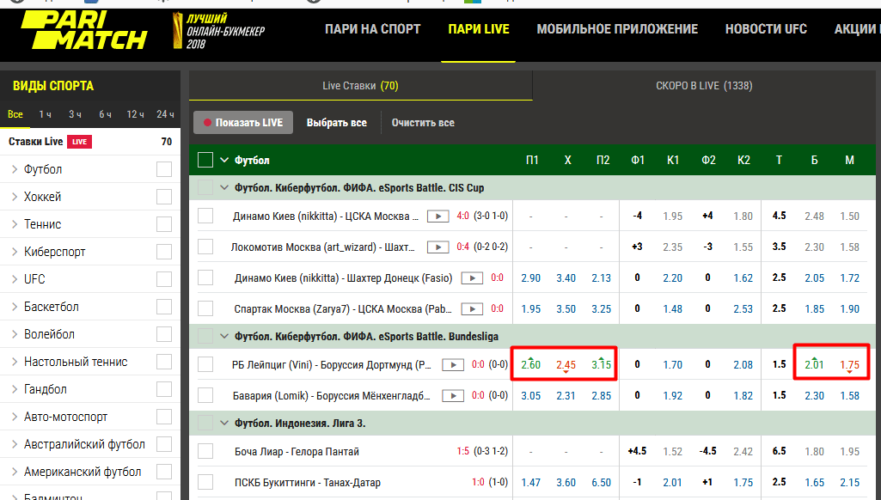Open Американский футбол in the sidebar

click(83, 472)
